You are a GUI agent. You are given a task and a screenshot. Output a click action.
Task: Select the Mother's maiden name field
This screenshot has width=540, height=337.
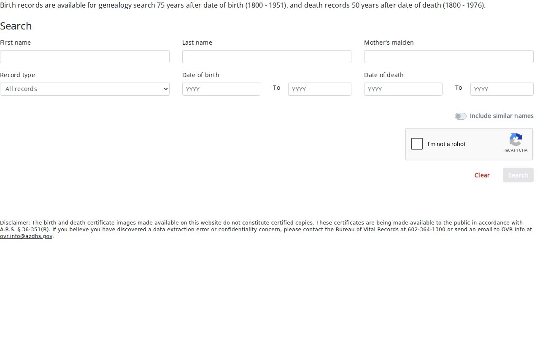tap(449, 56)
